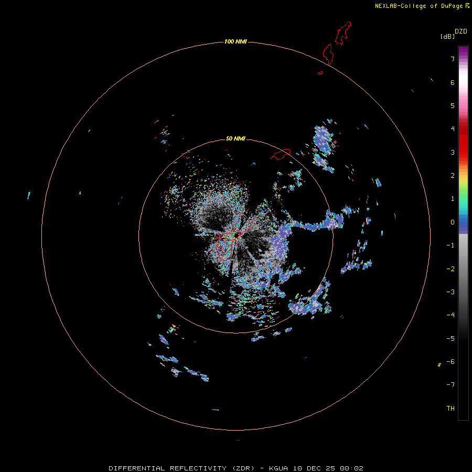Click the -1 value on the dB scale
The image size is (472, 472).
pos(450,245)
